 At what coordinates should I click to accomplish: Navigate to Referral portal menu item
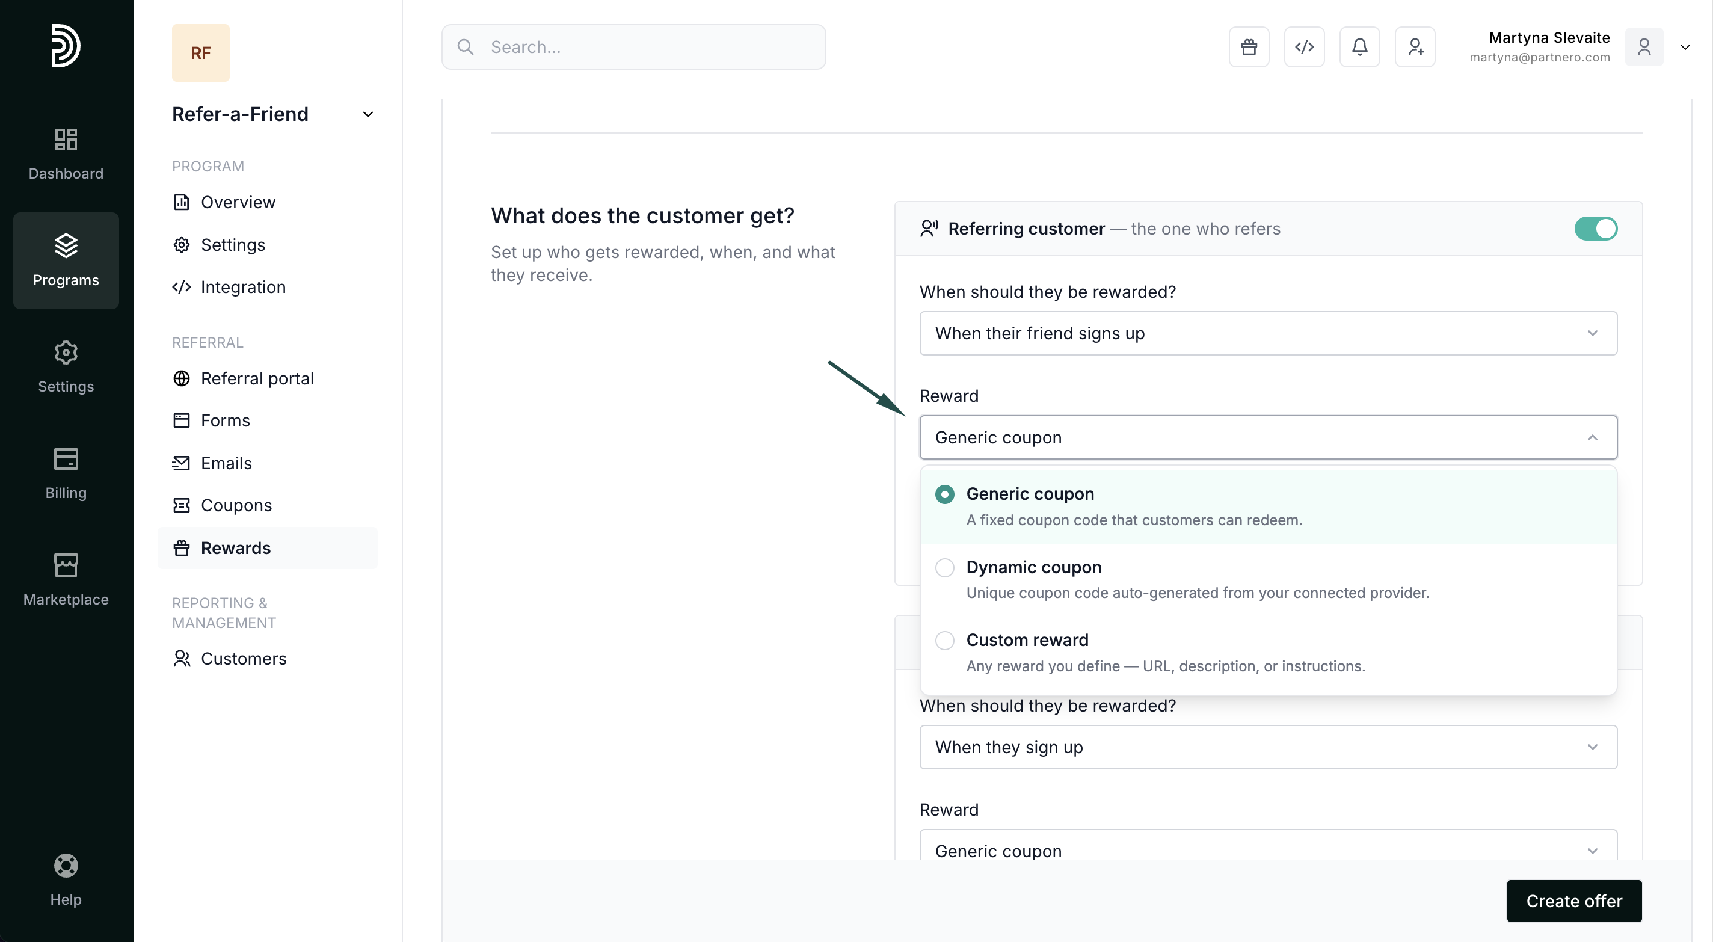coord(257,378)
